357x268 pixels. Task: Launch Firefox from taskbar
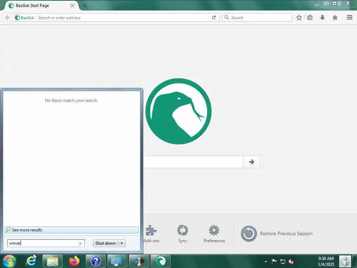74,261
